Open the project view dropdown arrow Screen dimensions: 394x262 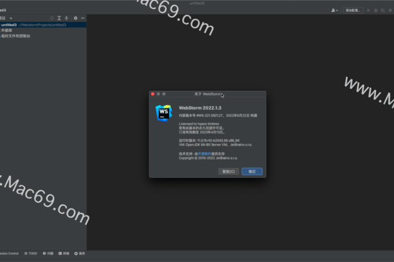[11, 18]
